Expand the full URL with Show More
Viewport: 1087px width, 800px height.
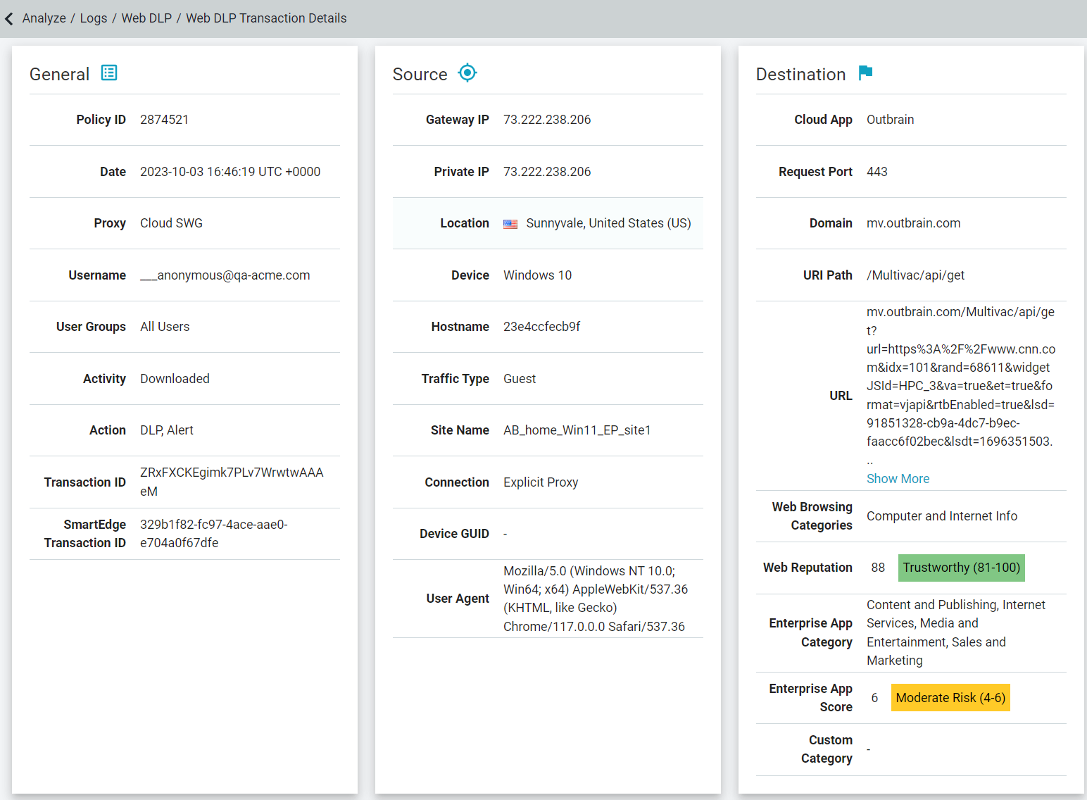pyautogui.click(x=898, y=478)
